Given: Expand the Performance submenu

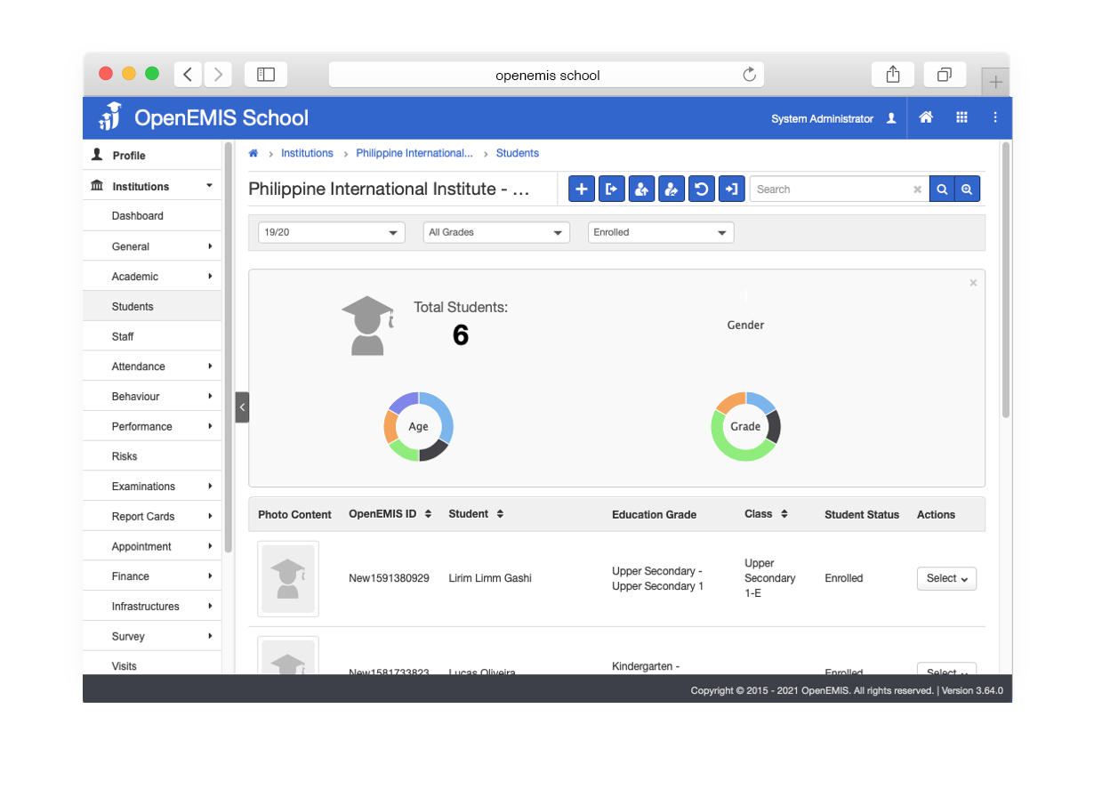Looking at the screenshot, I should pyautogui.click(x=210, y=426).
